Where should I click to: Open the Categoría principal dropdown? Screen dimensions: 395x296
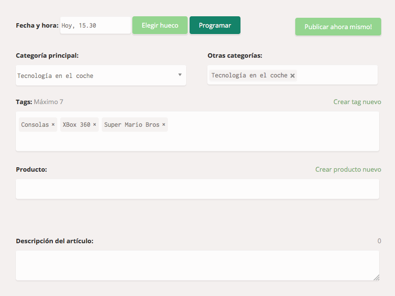click(x=101, y=75)
